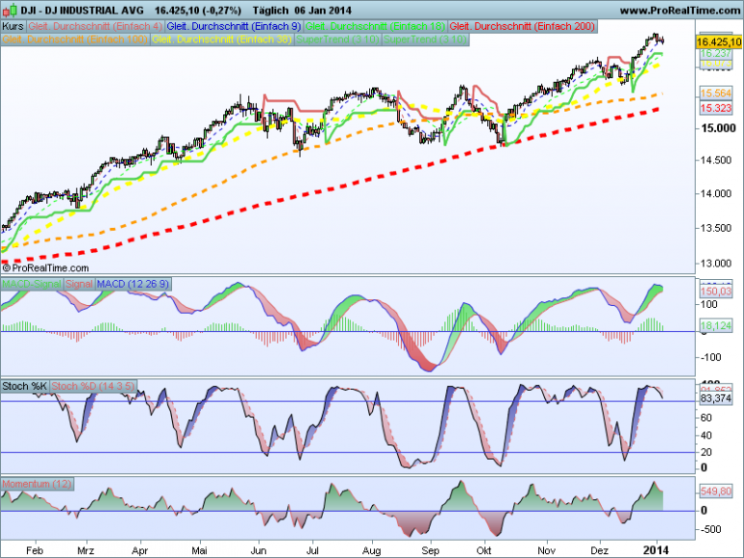The width and height of the screenshot is (744, 558).
Task: Click the © ProRealTime.com copyright text
Action: click(45, 268)
